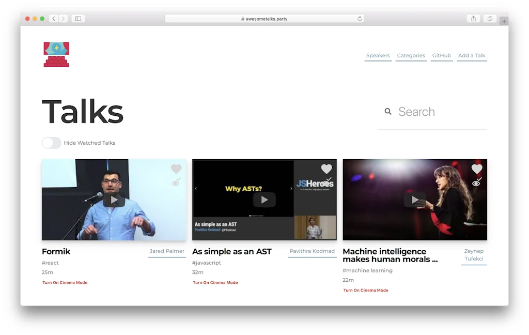
Task: Click the heart on the AST talk card
Action: (326, 169)
